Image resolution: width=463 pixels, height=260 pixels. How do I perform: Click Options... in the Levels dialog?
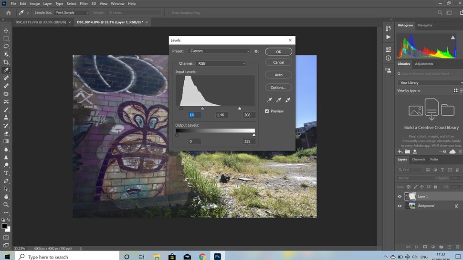click(278, 88)
